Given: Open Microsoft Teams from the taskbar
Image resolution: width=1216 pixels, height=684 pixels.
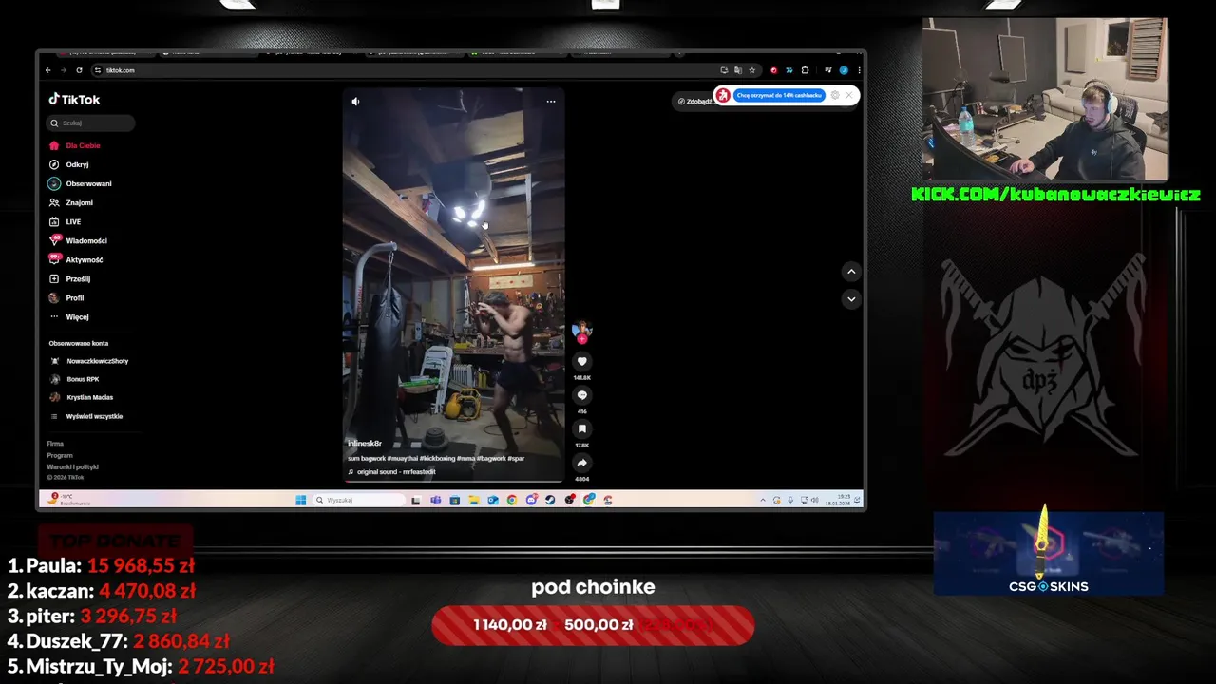Looking at the screenshot, I should coord(435,500).
